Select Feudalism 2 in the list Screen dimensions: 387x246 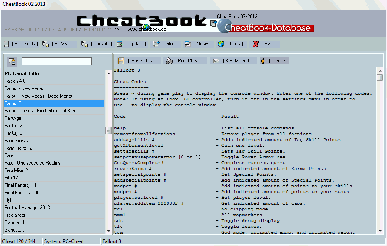(54, 170)
